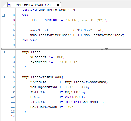Screen dimensions: 131x121
Task: Click the STRING type keyword
Action: (x=51, y=20)
